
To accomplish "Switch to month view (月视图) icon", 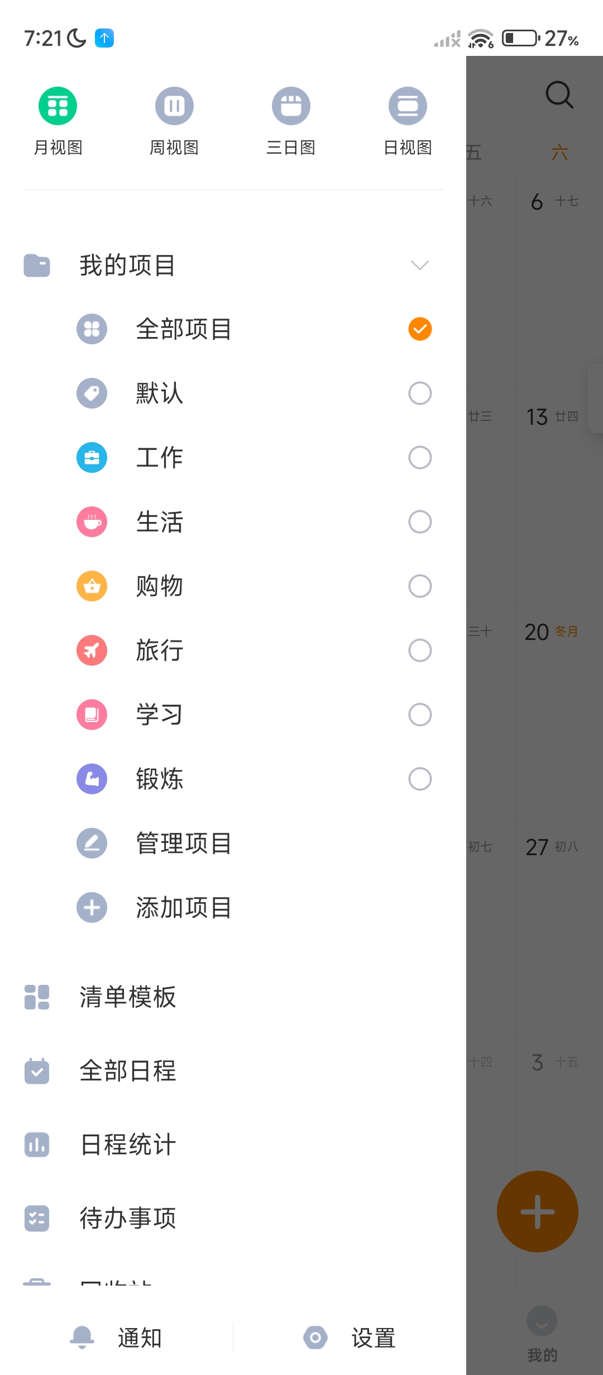I will pyautogui.click(x=58, y=106).
